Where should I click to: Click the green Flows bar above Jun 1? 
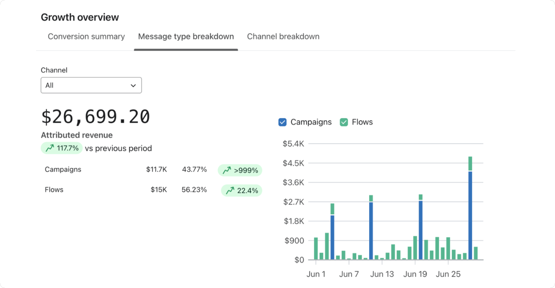click(x=316, y=249)
